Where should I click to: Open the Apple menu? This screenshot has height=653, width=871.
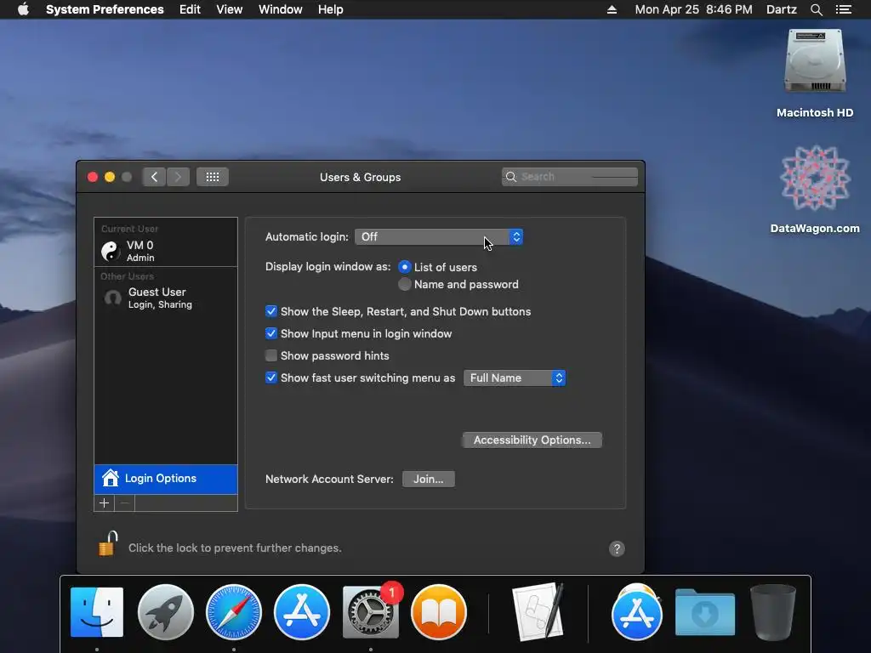[23, 9]
